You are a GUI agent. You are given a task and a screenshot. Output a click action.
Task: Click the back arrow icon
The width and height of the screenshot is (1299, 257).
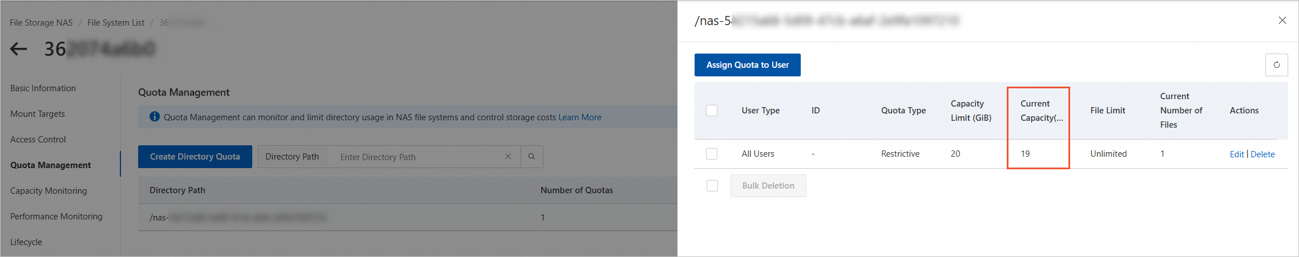(x=19, y=49)
